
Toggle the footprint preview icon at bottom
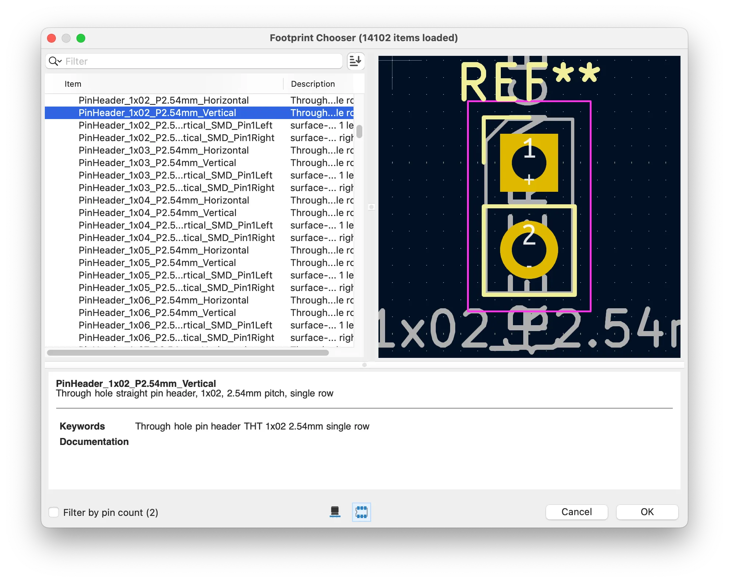(361, 512)
